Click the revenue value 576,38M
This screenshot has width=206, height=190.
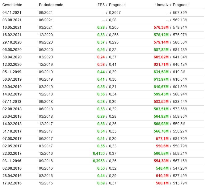[x=161, y=27]
